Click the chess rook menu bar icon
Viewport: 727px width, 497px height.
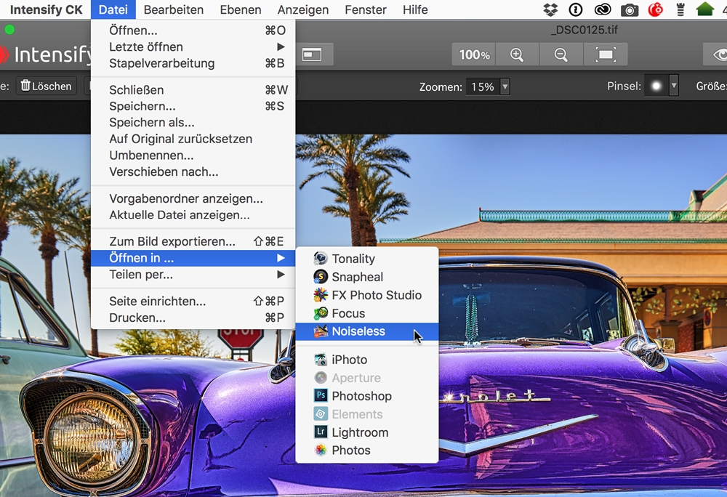pos(680,9)
